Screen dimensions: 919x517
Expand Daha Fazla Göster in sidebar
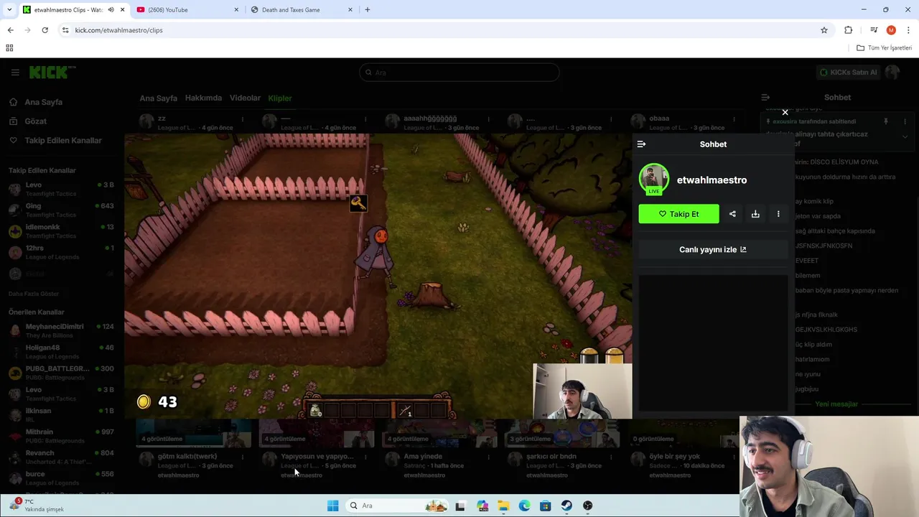coord(34,294)
